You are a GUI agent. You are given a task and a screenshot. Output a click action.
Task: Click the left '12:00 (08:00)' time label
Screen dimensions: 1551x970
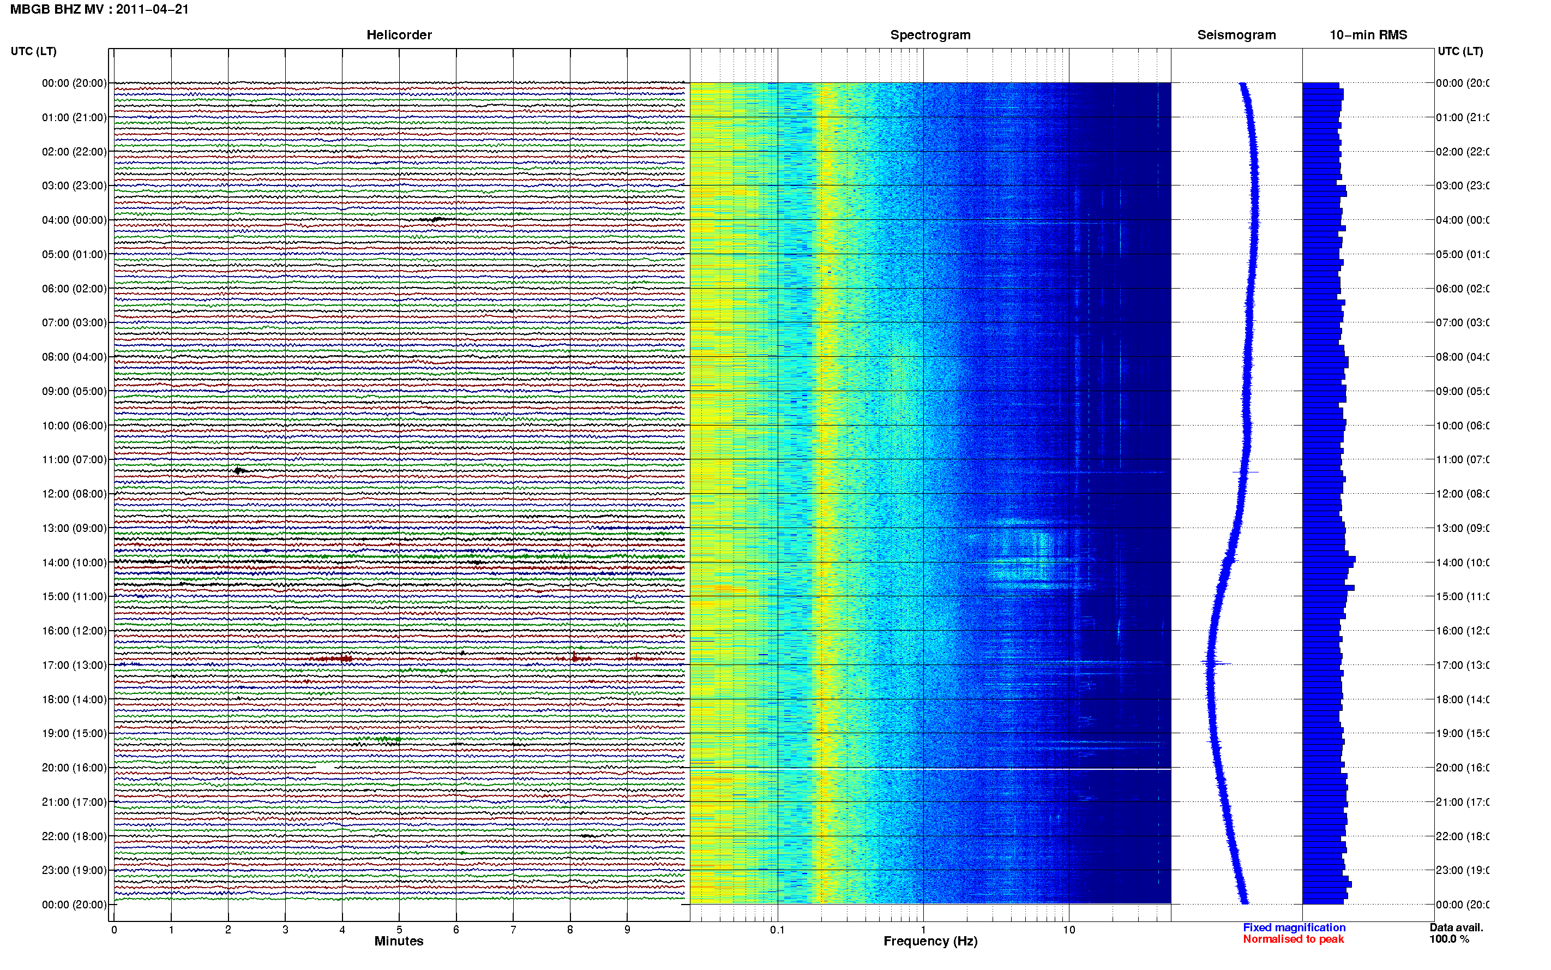74,493
